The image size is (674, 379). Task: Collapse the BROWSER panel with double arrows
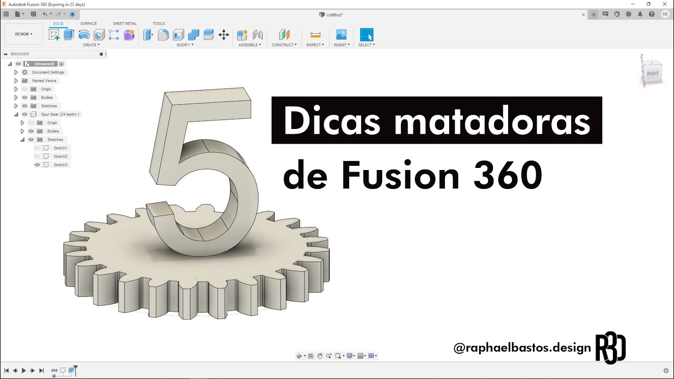point(6,54)
